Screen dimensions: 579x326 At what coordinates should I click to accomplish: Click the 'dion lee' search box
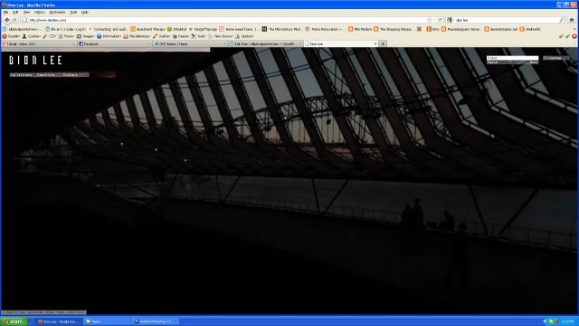coord(506,20)
